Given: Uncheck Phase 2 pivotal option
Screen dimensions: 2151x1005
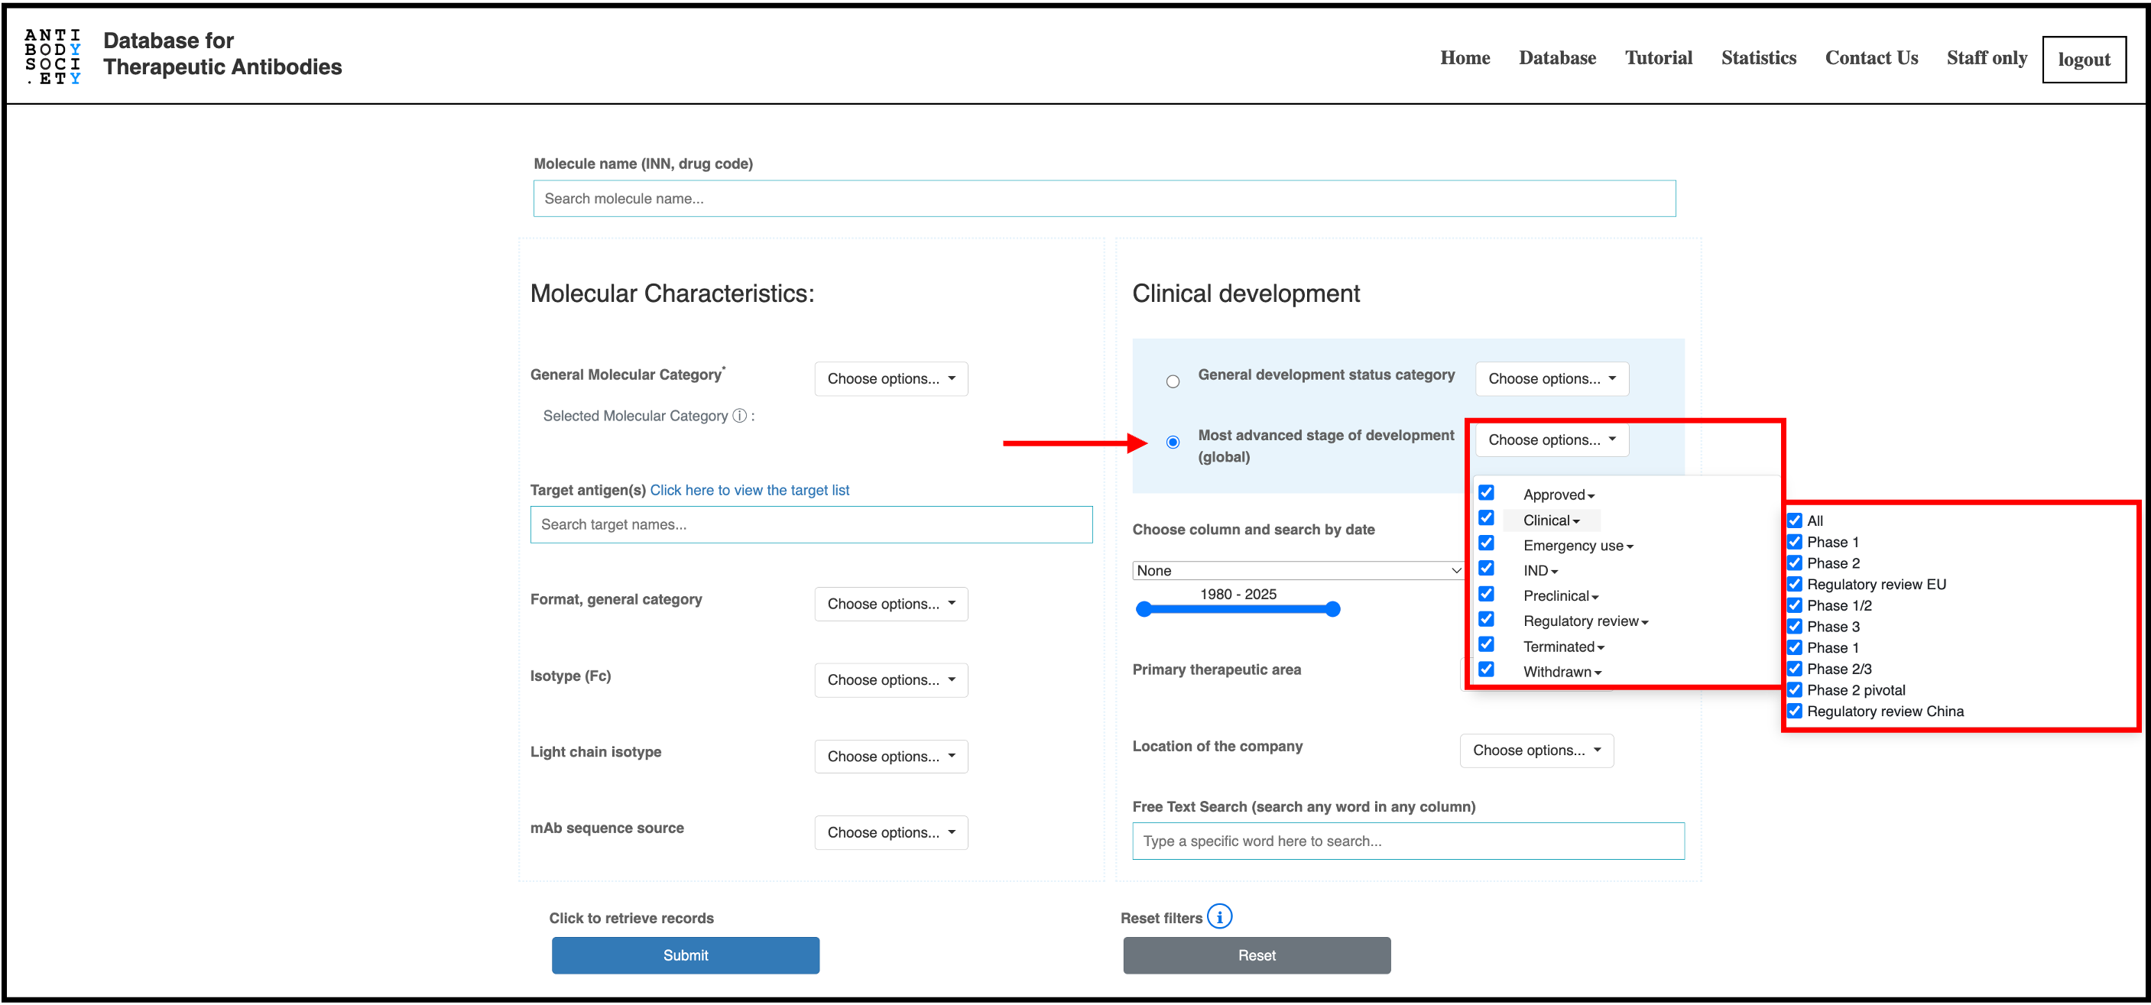Looking at the screenshot, I should pyautogui.click(x=1795, y=689).
